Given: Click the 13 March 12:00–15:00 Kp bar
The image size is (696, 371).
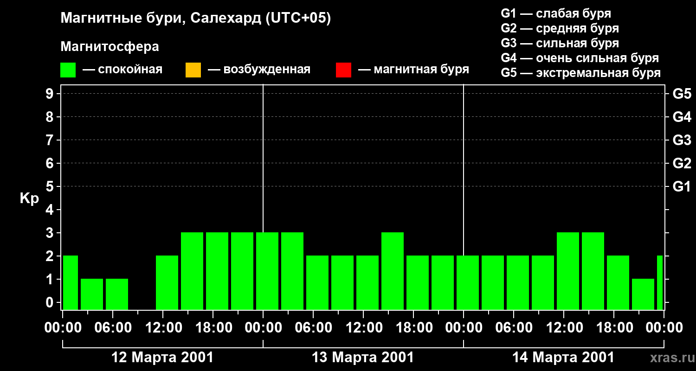Looking at the screenshot, I should (367, 282).
